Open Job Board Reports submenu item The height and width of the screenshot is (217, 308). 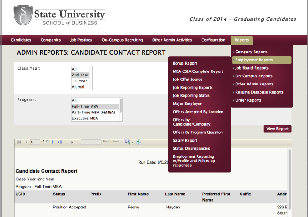[252, 68]
